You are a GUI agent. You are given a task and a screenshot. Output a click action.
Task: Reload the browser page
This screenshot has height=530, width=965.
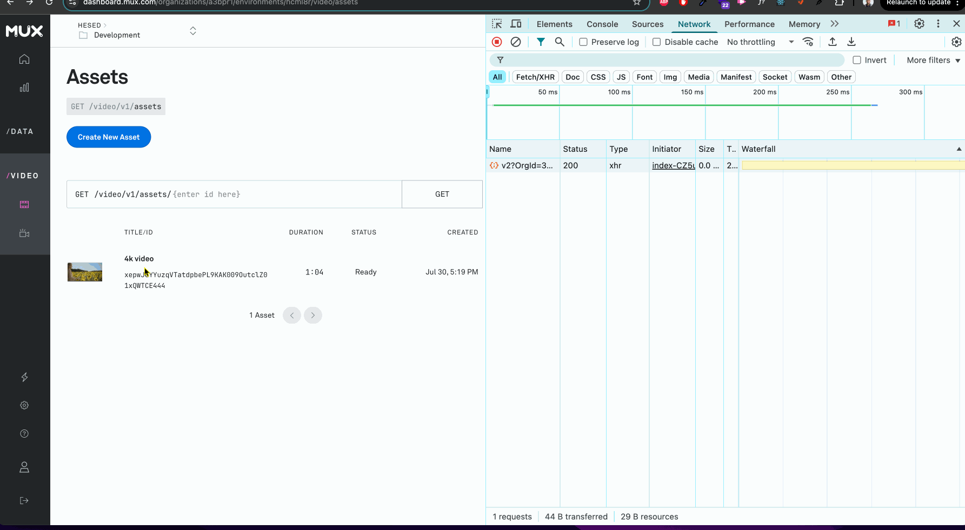coord(49,3)
